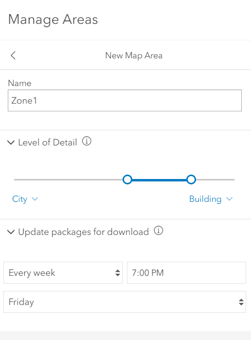
Task: Open the Building maximum detail dropdown
Action: pyautogui.click(x=211, y=199)
